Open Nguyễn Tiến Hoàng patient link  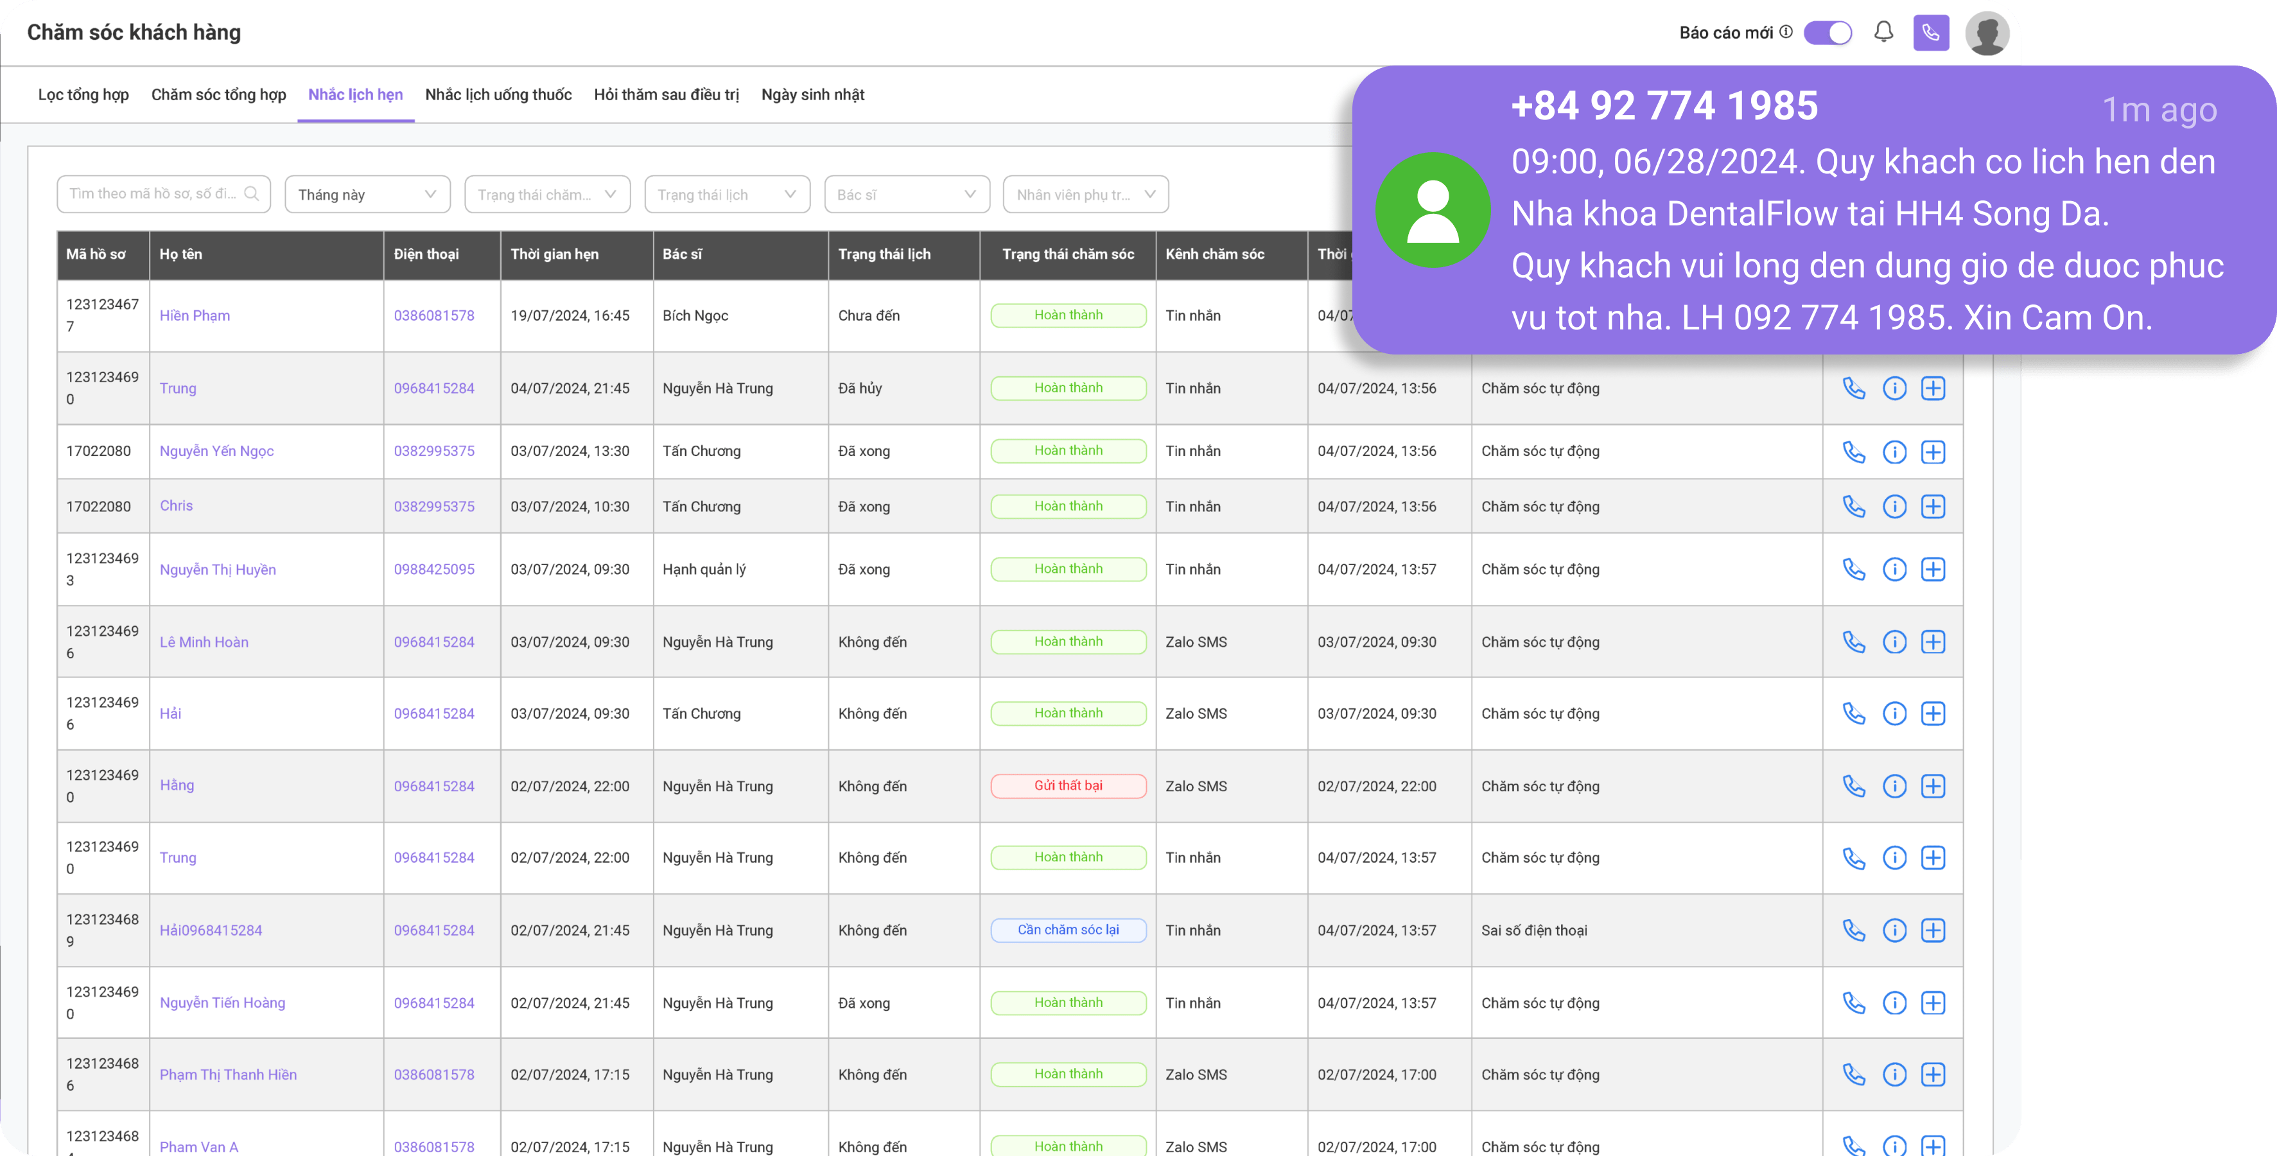tap(222, 1003)
